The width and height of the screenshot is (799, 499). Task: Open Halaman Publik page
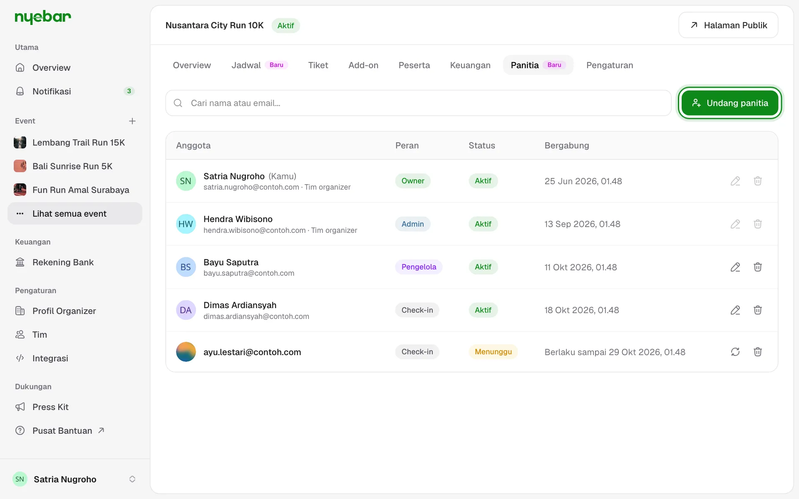(x=728, y=25)
